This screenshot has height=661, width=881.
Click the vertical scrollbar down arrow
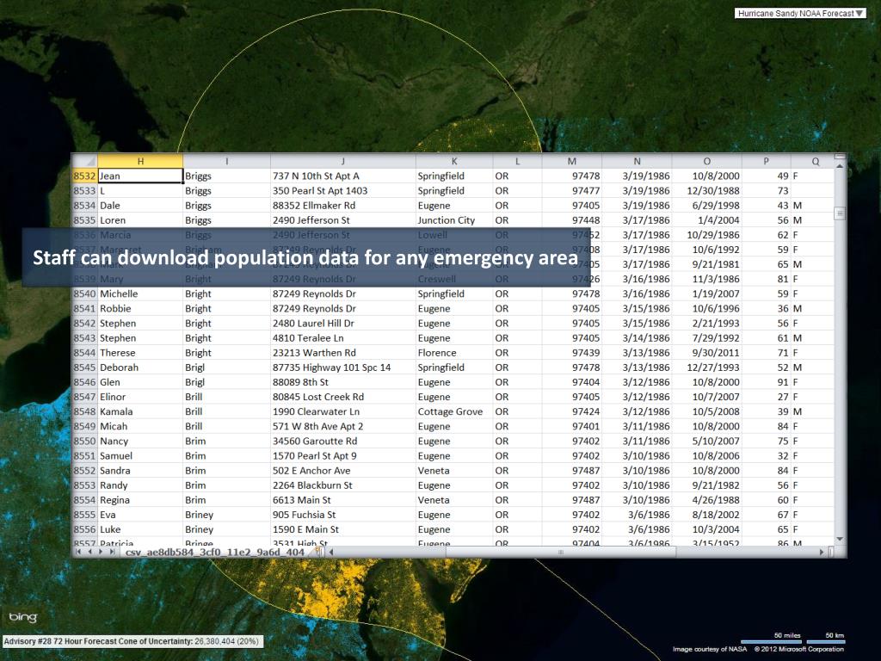[840, 539]
